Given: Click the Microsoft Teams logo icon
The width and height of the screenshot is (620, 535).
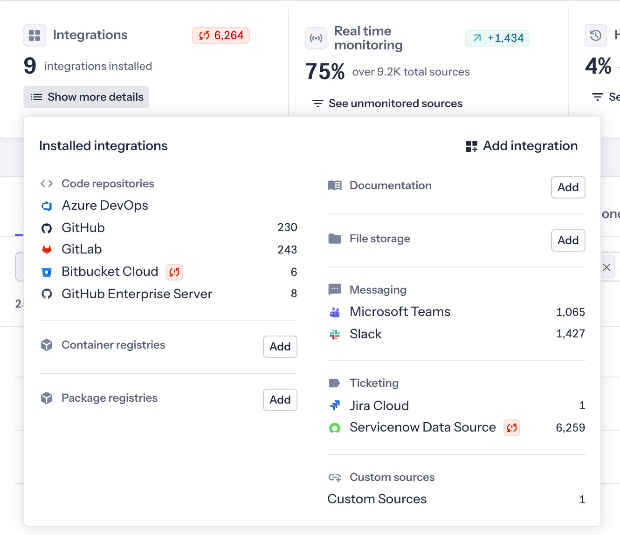Looking at the screenshot, I should [335, 312].
